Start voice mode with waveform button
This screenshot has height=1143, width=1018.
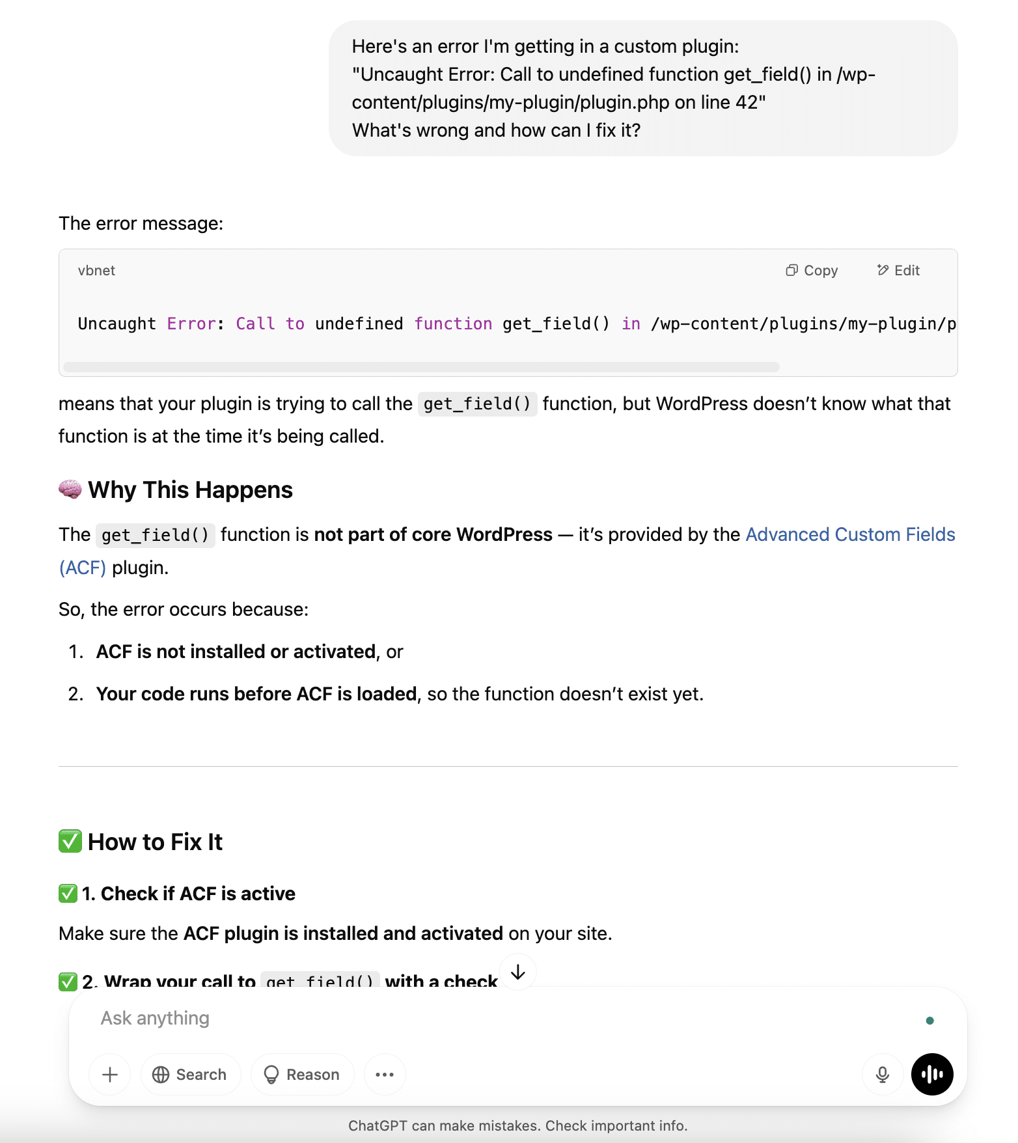point(932,1075)
